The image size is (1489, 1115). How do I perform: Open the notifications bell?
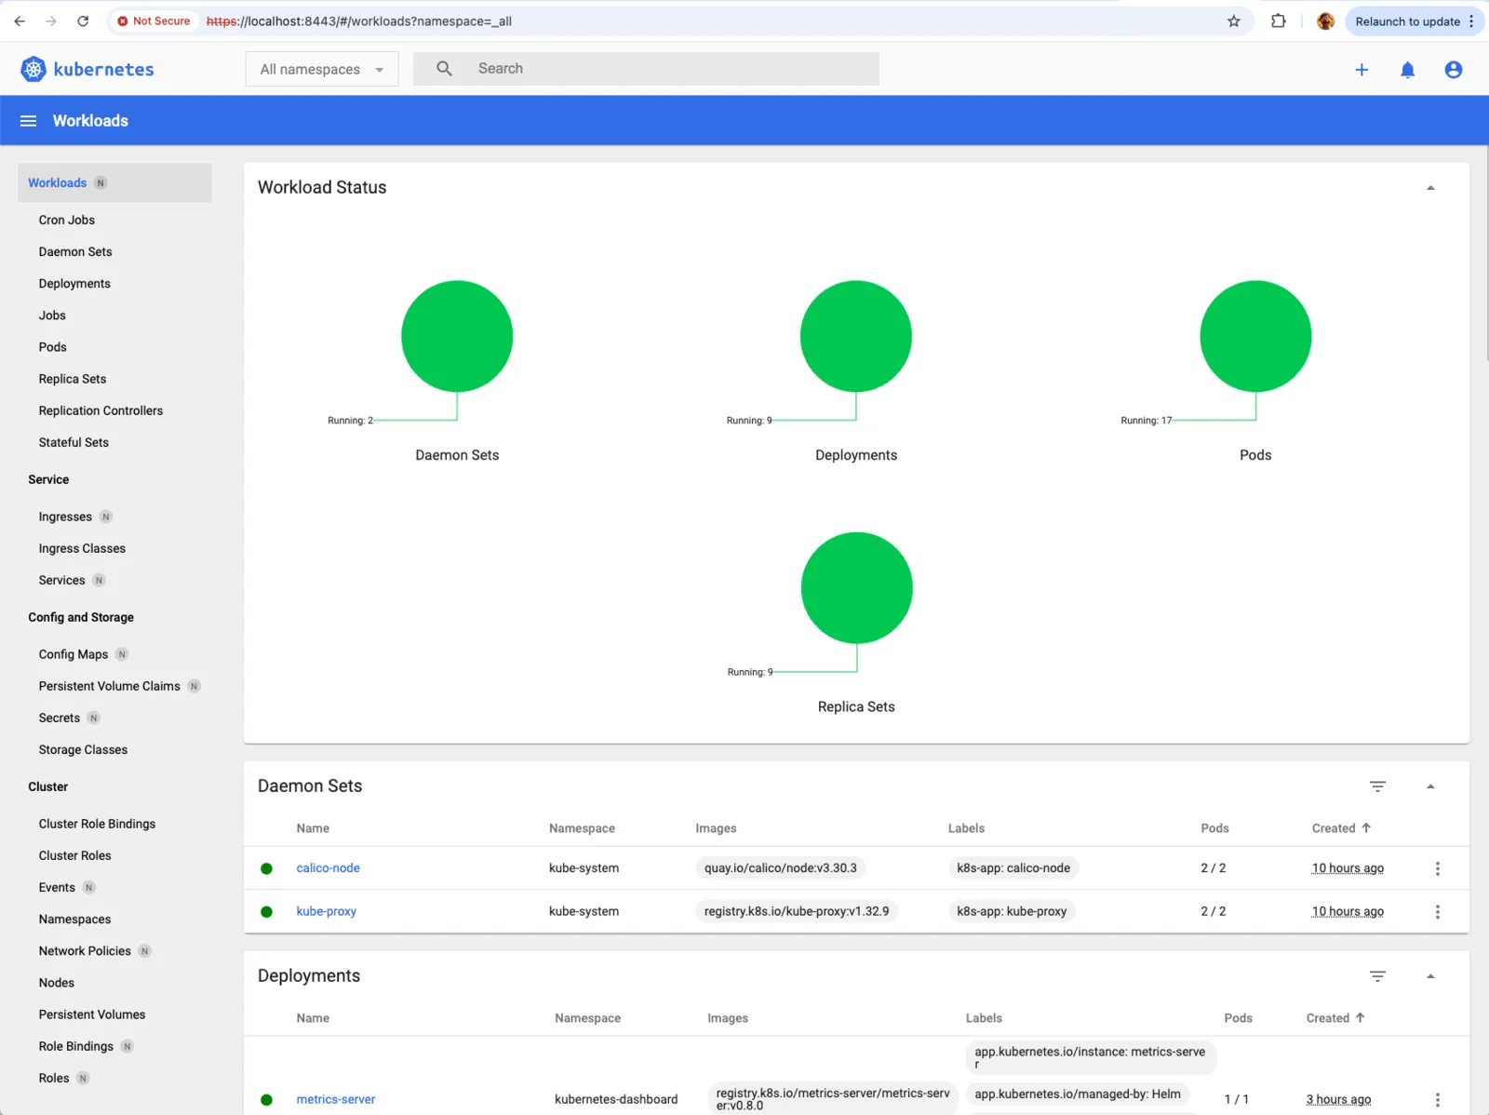click(x=1407, y=70)
